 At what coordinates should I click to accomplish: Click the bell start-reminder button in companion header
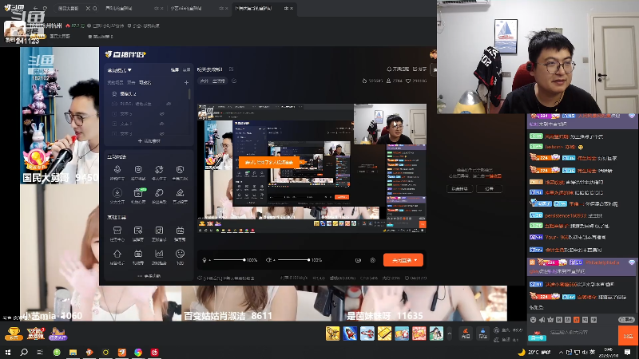(x=398, y=69)
